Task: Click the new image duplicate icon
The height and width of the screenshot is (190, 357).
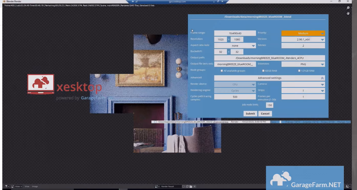Action: [x=187, y=186]
